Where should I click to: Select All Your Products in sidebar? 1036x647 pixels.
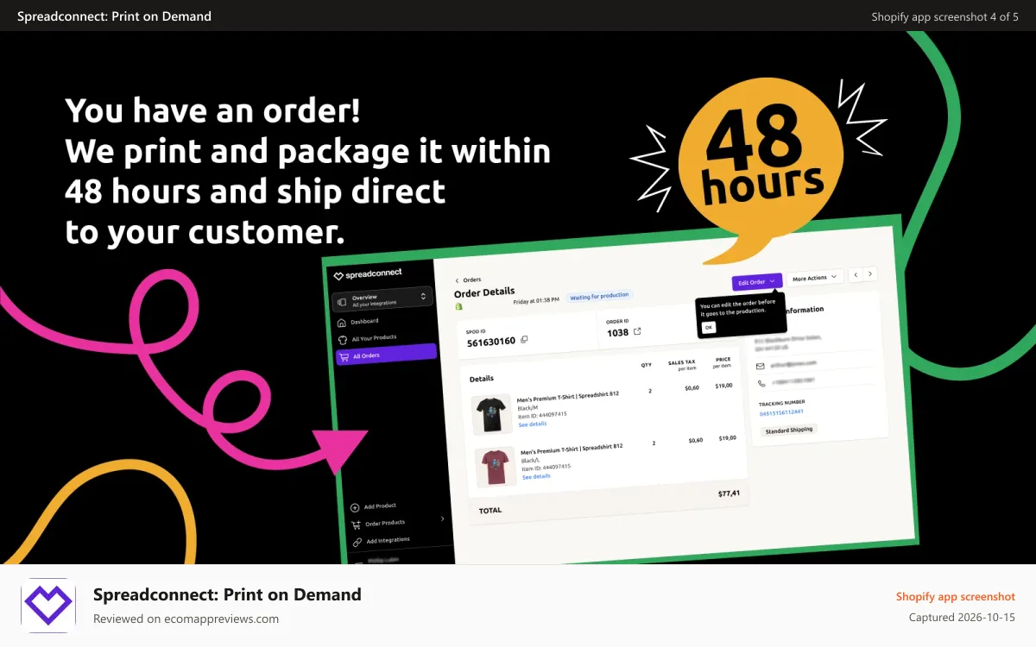375,338
